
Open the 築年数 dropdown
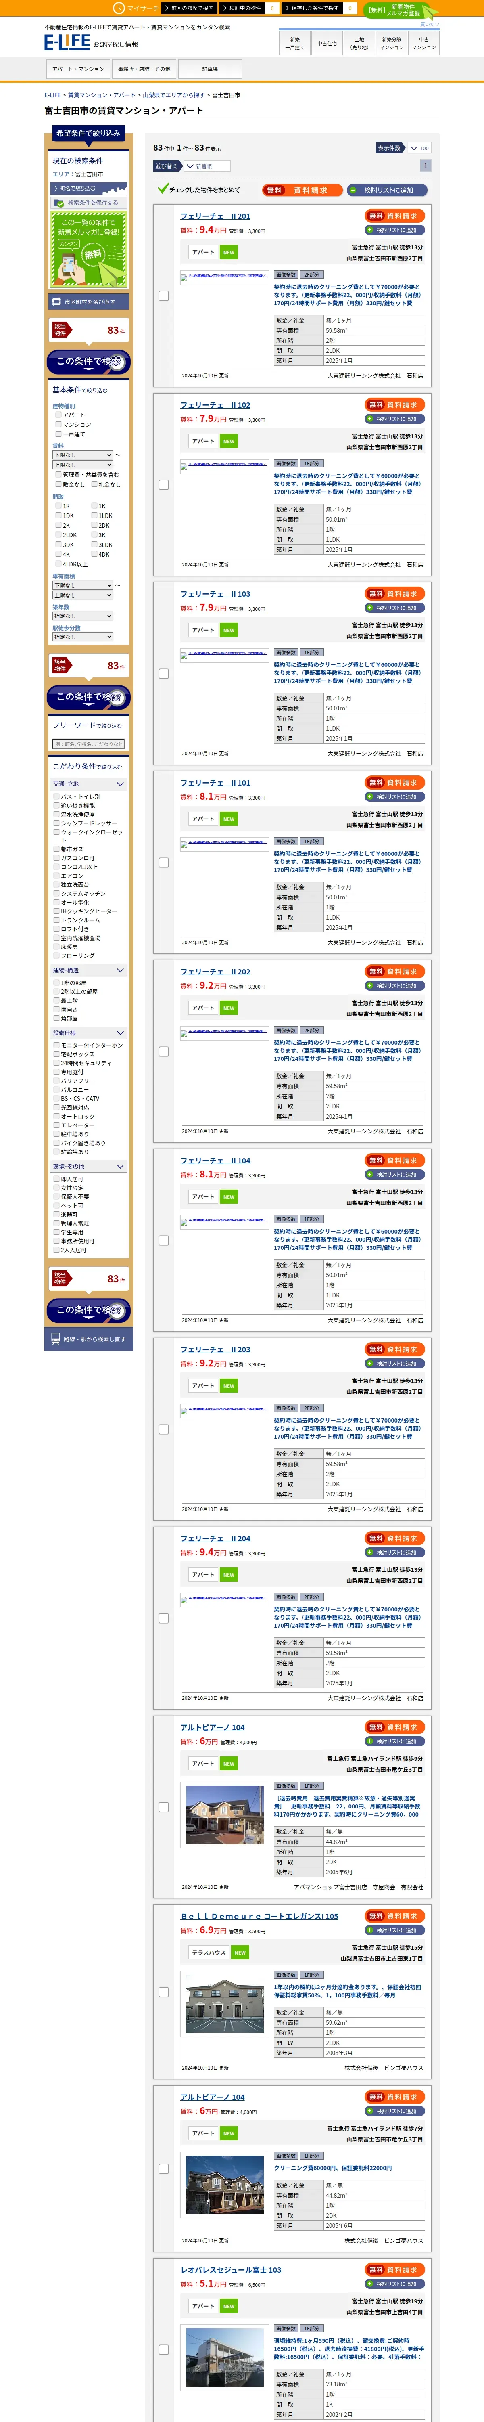[x=83, y=616]
